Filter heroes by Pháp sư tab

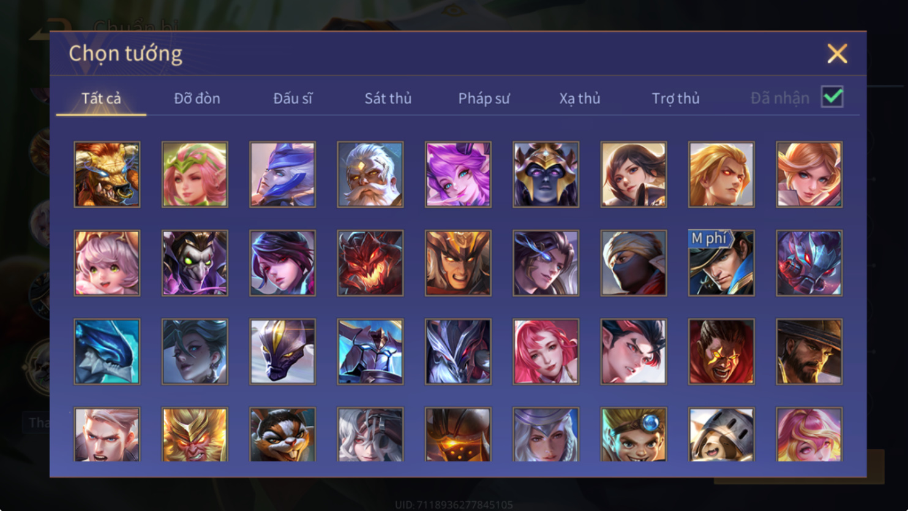click(x=484, y=98)
